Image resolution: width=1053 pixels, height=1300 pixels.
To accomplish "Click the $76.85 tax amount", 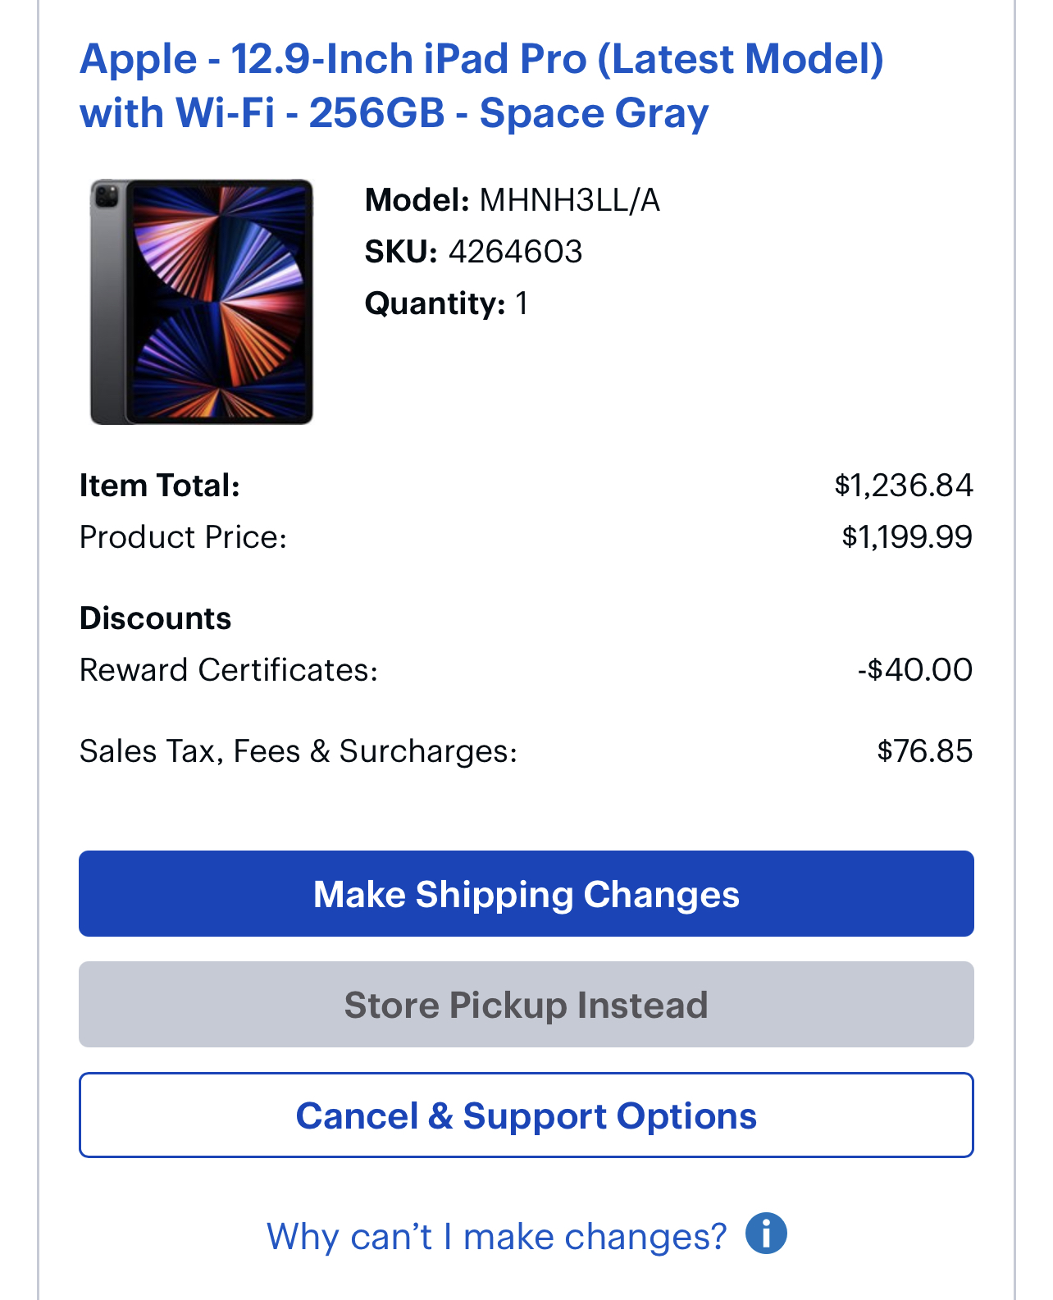I will [924, 751].
